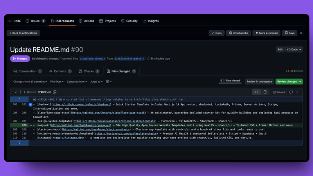313x176 pixels.
Task: Copy the head branch name icon
Action: click(x=148, y=58)
